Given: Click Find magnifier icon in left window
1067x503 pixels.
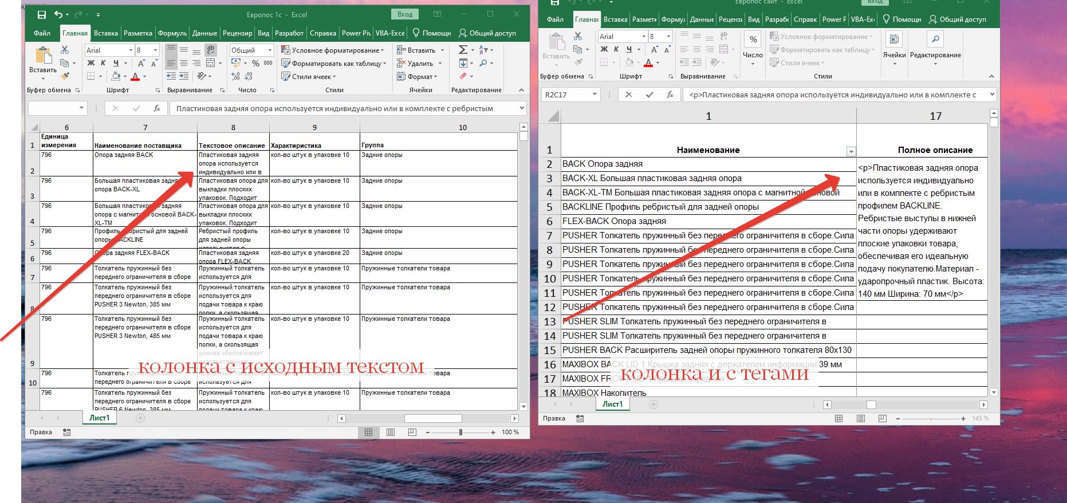Looking at the screenshot, I should 483,63.
